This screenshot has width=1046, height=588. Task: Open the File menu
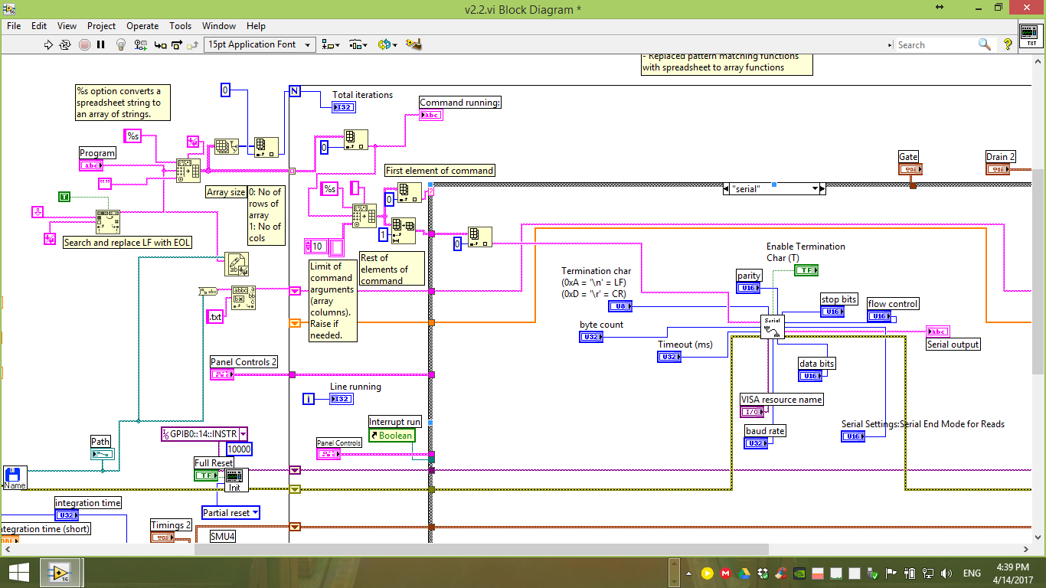click(14, 25)
